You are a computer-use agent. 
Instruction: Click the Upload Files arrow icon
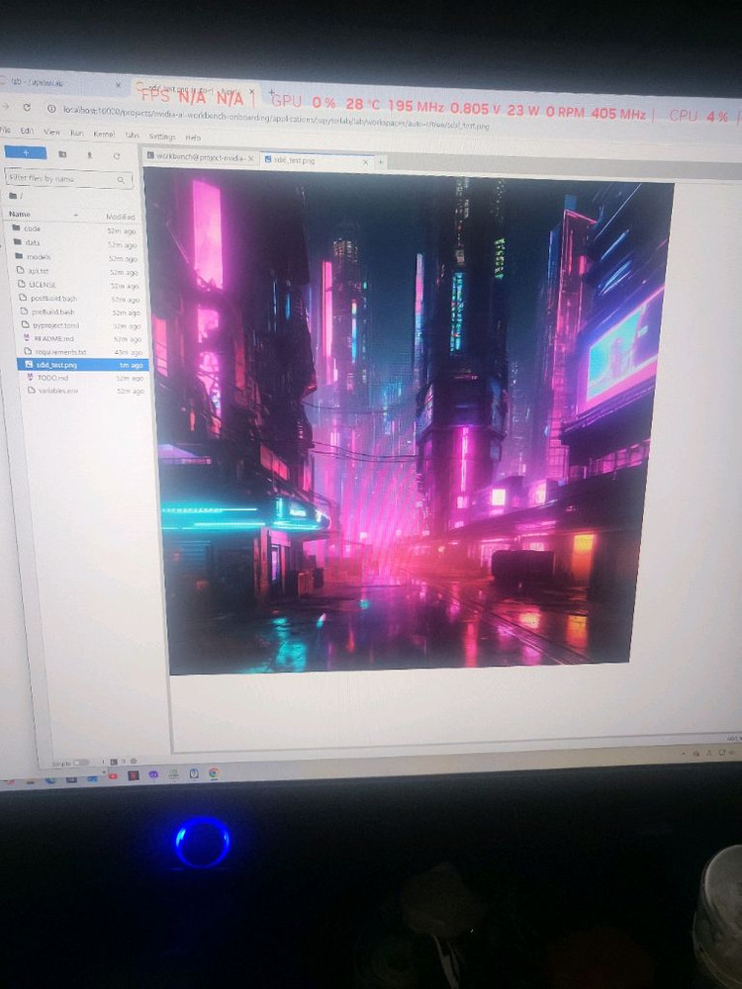point(90,155)
